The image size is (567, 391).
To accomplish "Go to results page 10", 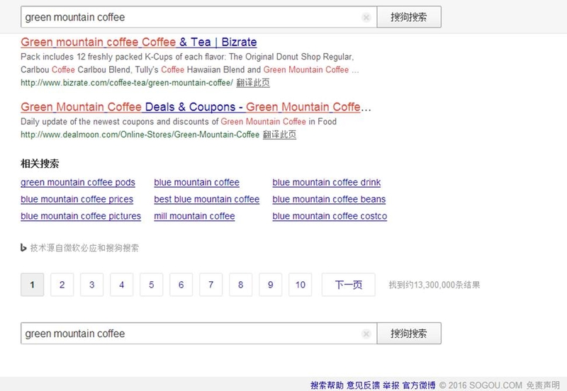I will [300, 285].
